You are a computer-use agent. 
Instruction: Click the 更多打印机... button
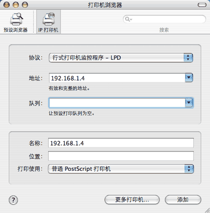click(x=132, y=199)
